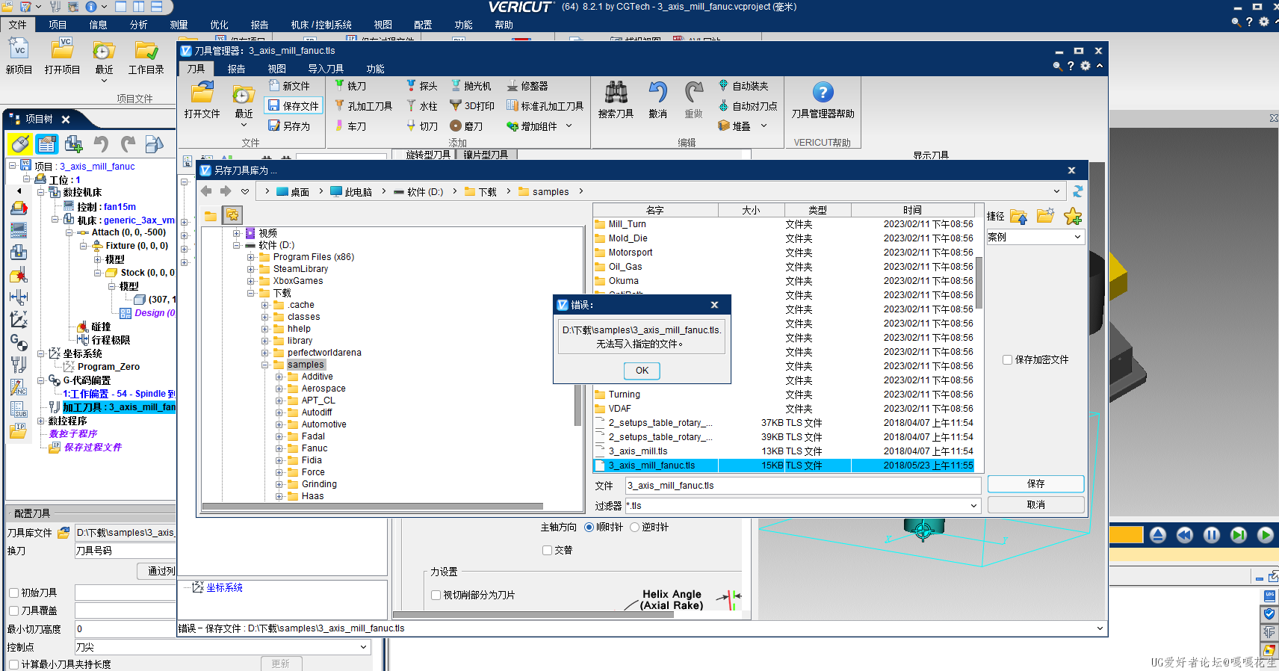Click the 打开项目 icon in main window
This screenshot has width=1279, height=671.
tap(62, 49)
